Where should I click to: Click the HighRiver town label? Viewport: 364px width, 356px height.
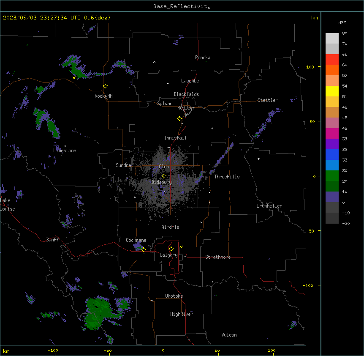182,314
